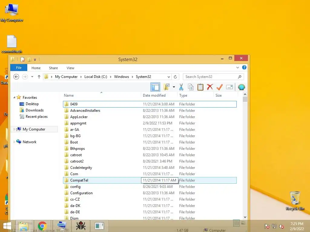Open the Windows Start button
The width and height of the screenshot is (310, 232).
coord(7,226)
